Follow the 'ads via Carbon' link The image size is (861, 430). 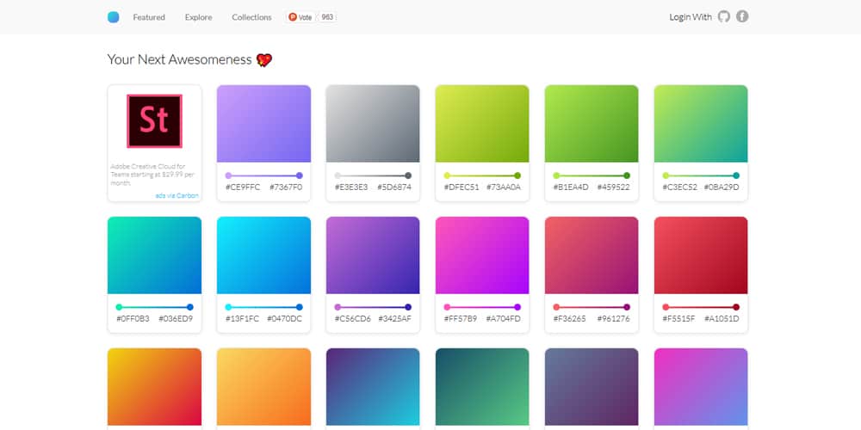[x=177, y=195]
